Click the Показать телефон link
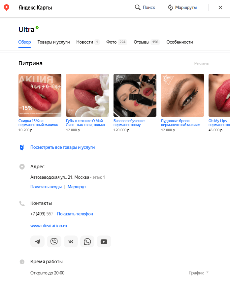 click(x=75, y=214)
